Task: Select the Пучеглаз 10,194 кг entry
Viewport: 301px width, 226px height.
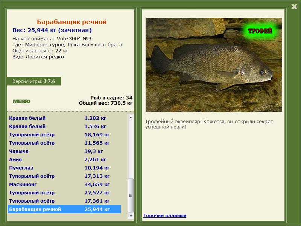Action: [x=64, y=168]
